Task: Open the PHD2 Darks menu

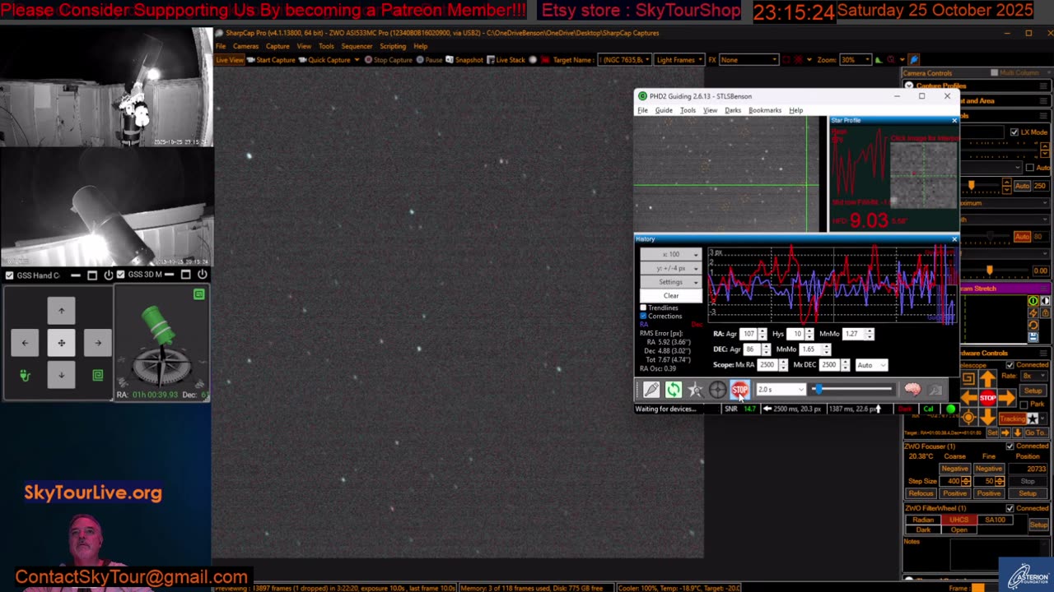Action: click(x=732, y=110)
